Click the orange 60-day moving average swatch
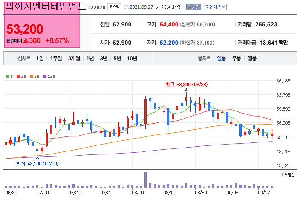 [32, 77]
